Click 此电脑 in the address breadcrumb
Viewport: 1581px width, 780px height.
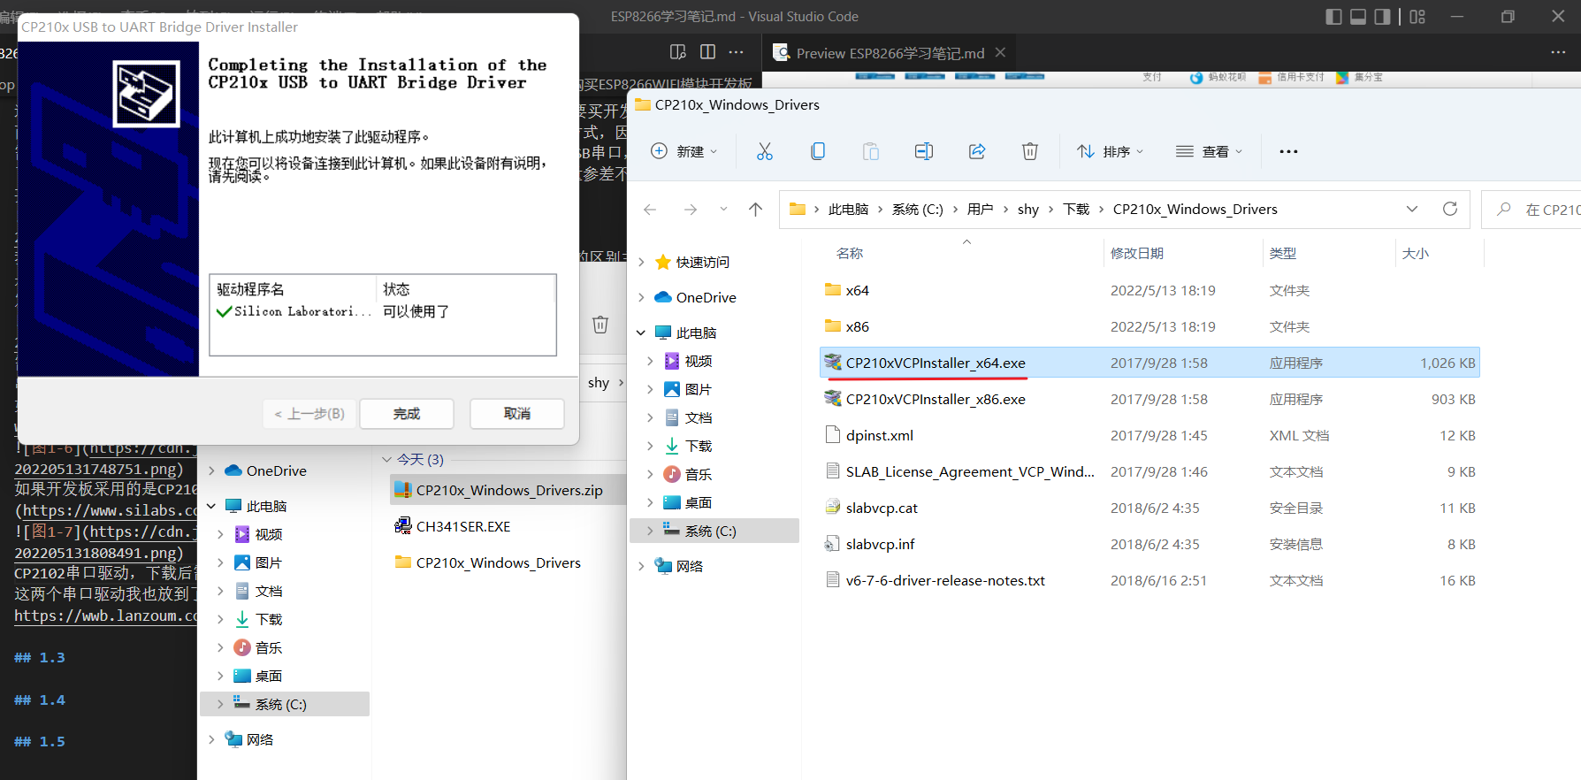pos(848,210)
